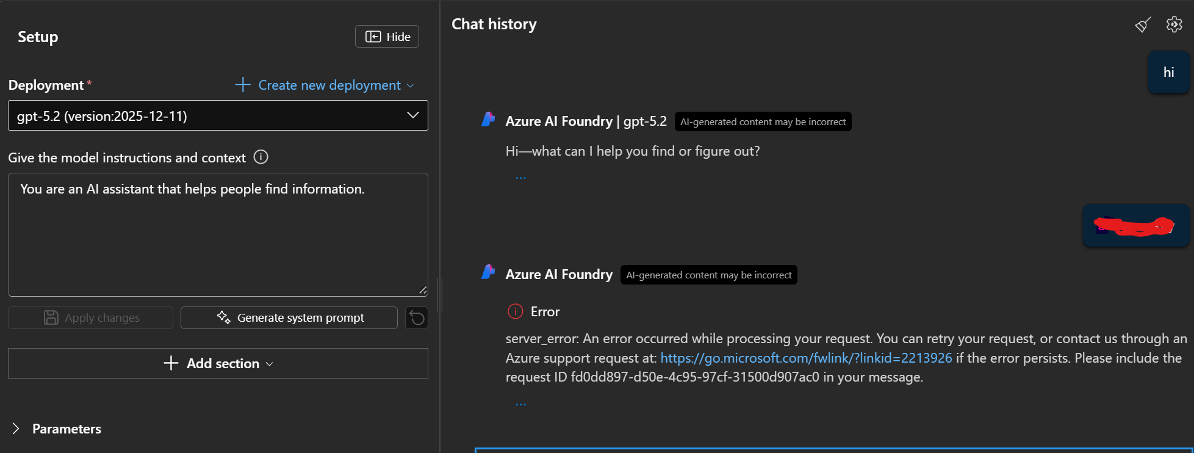Viewport: 1194px width, 453px height.
Task: Click Generate system prompt button
Action: coord(289,318)
